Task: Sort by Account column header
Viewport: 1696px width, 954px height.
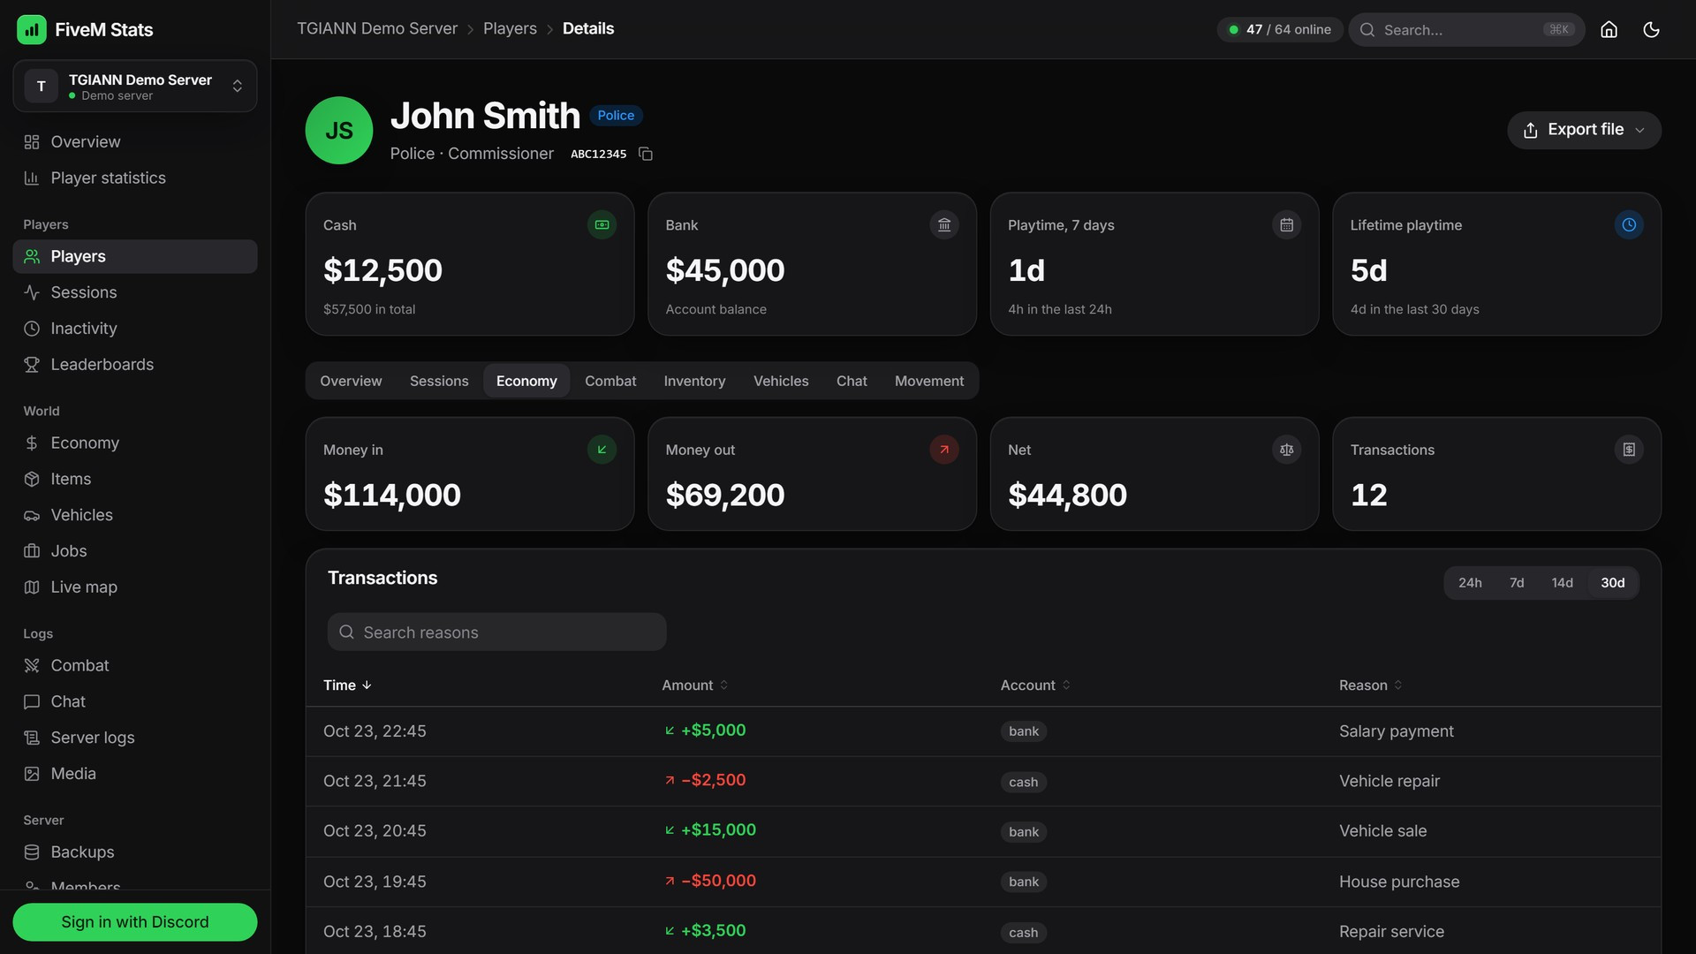Action: pyautogui.click(x=1035, y=685)
